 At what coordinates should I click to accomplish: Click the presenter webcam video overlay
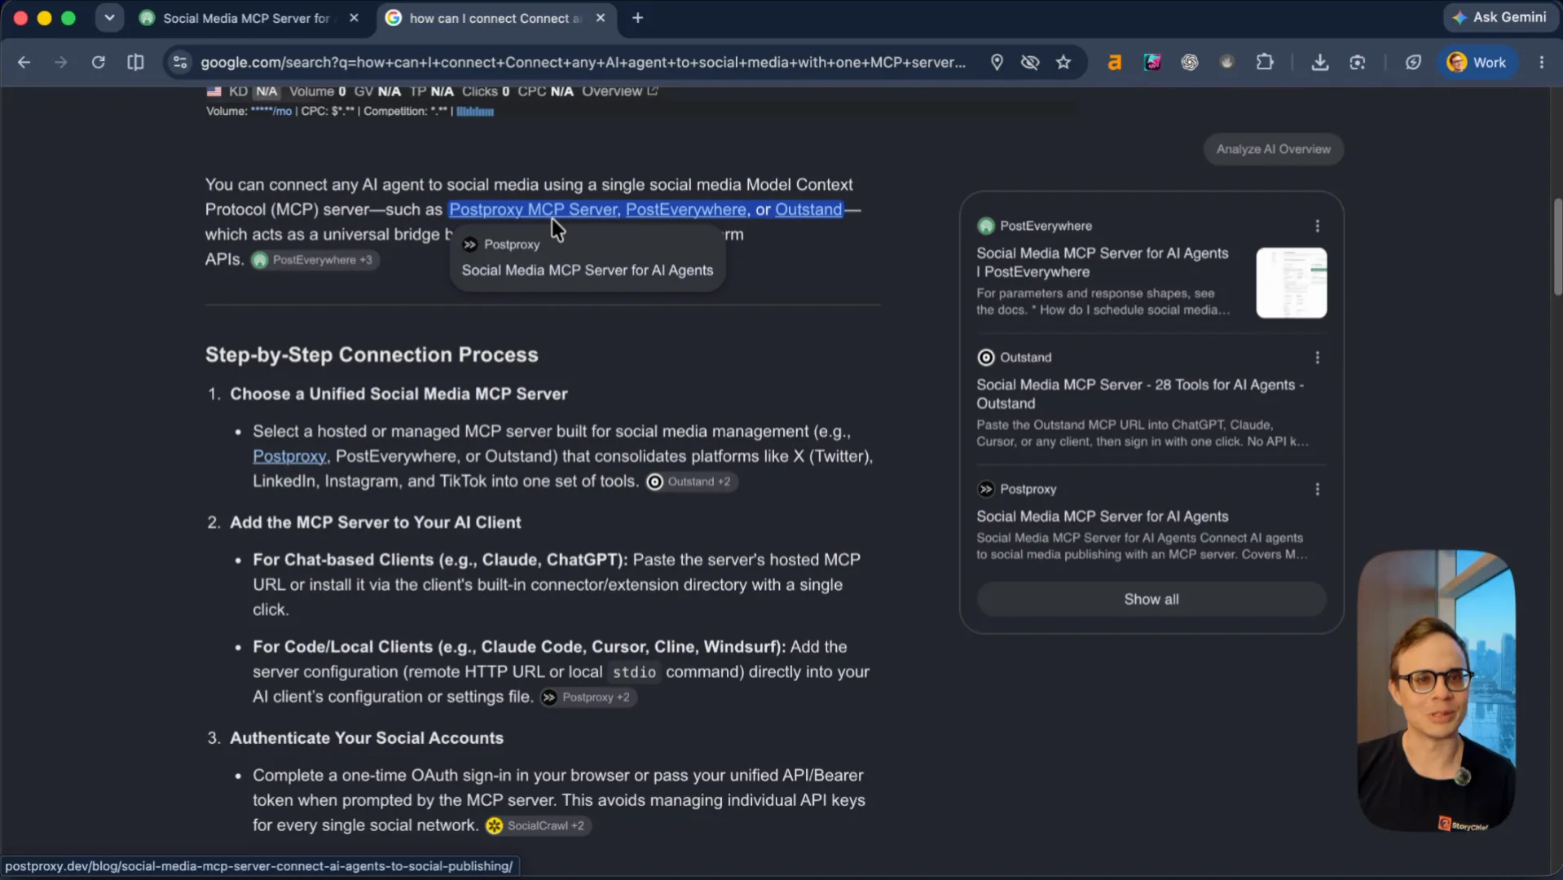1436,691
